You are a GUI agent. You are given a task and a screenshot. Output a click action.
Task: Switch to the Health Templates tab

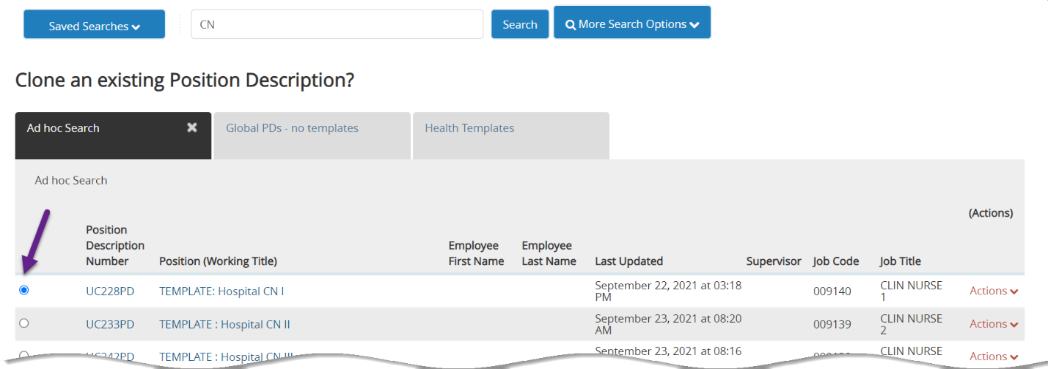coord(469,128)
